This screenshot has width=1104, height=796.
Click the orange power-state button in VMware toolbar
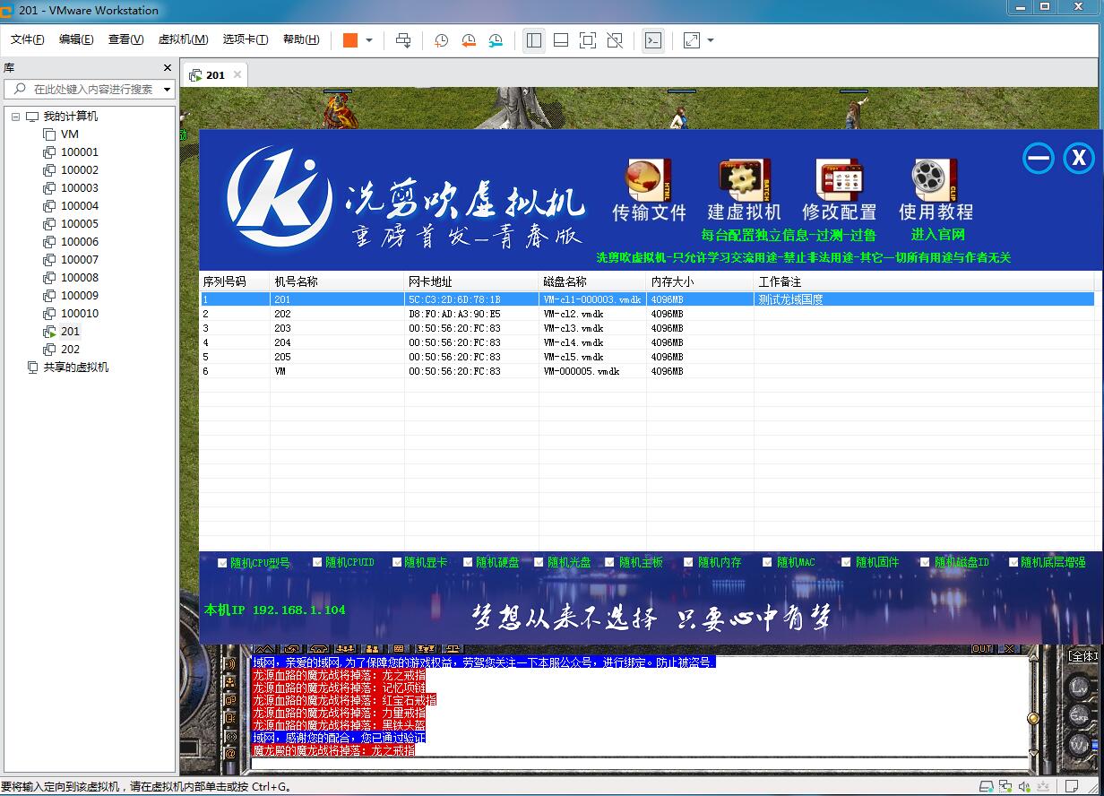coord(350,40)
